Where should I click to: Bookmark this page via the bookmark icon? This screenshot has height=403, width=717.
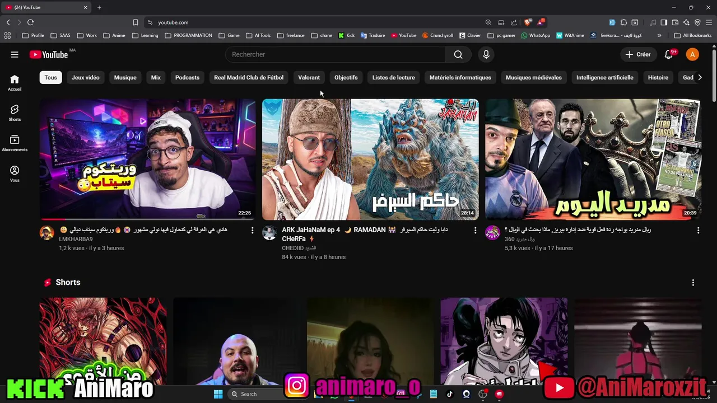pyautogui.click(x=136, y=22)
